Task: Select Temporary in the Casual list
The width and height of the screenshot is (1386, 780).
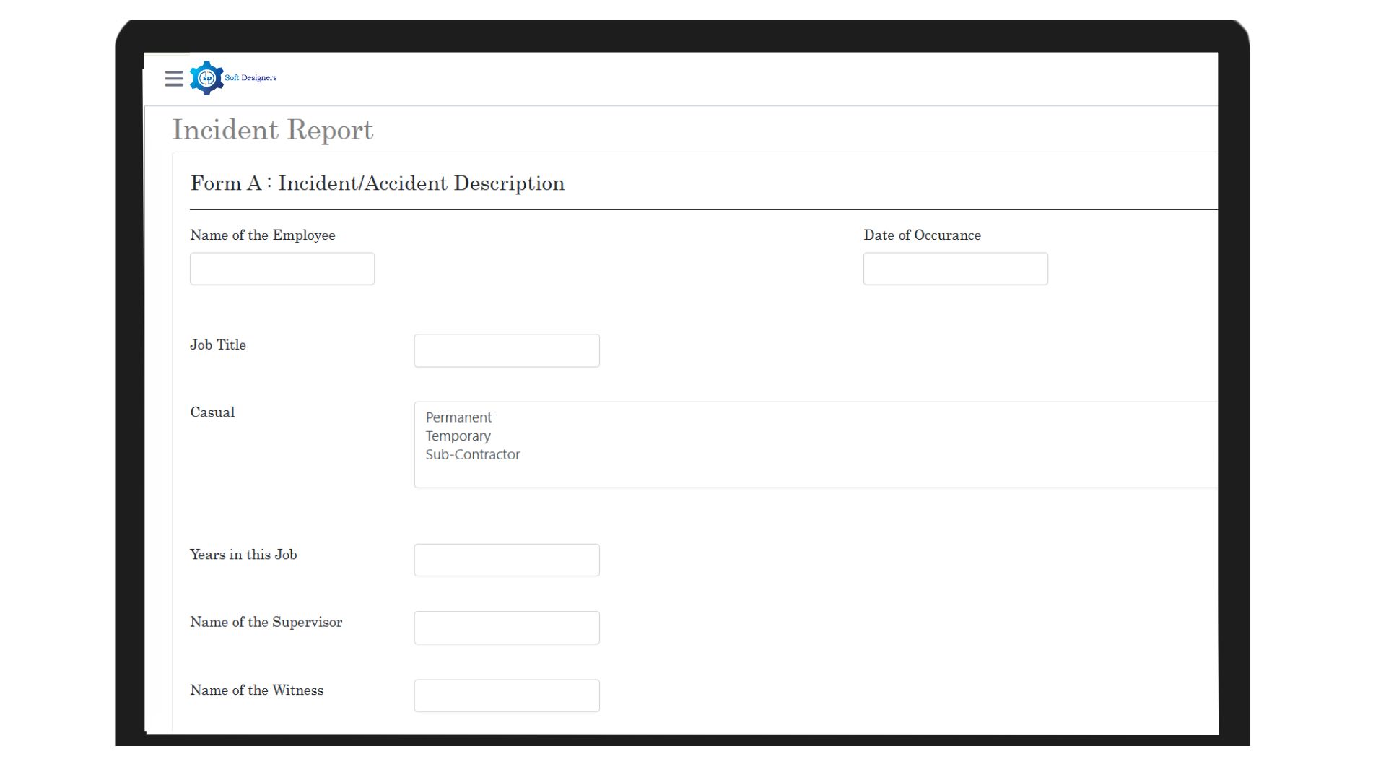Action: click(x=458, y=436)
